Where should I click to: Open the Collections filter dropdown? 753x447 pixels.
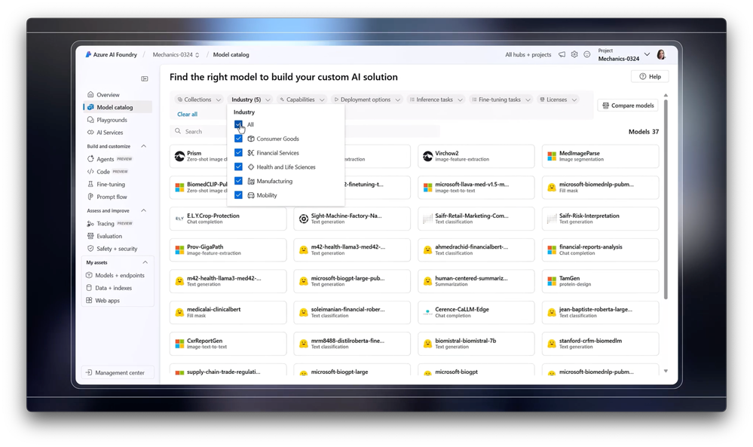tap(199, 100)
